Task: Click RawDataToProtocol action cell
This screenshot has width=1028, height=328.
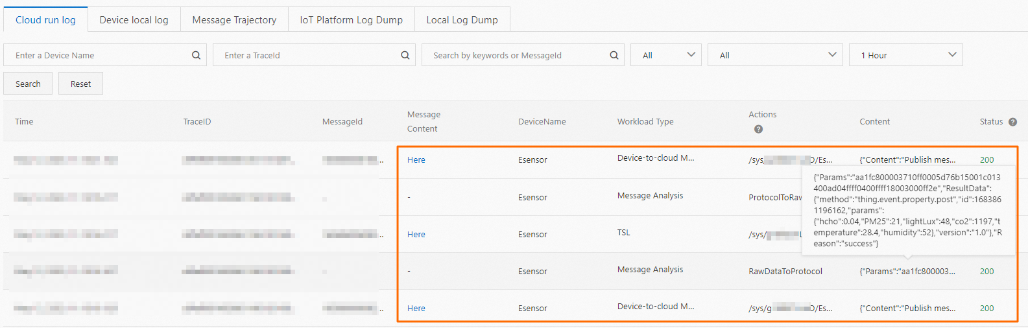Action: click(785, 272)
